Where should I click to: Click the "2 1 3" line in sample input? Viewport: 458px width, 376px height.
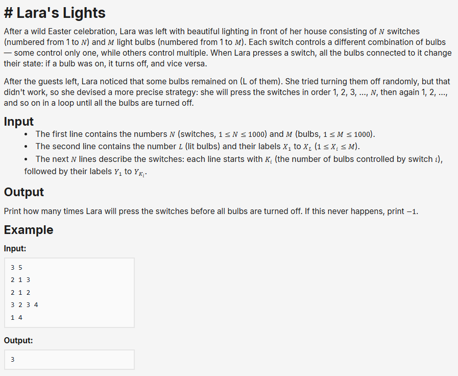point(20,280)
